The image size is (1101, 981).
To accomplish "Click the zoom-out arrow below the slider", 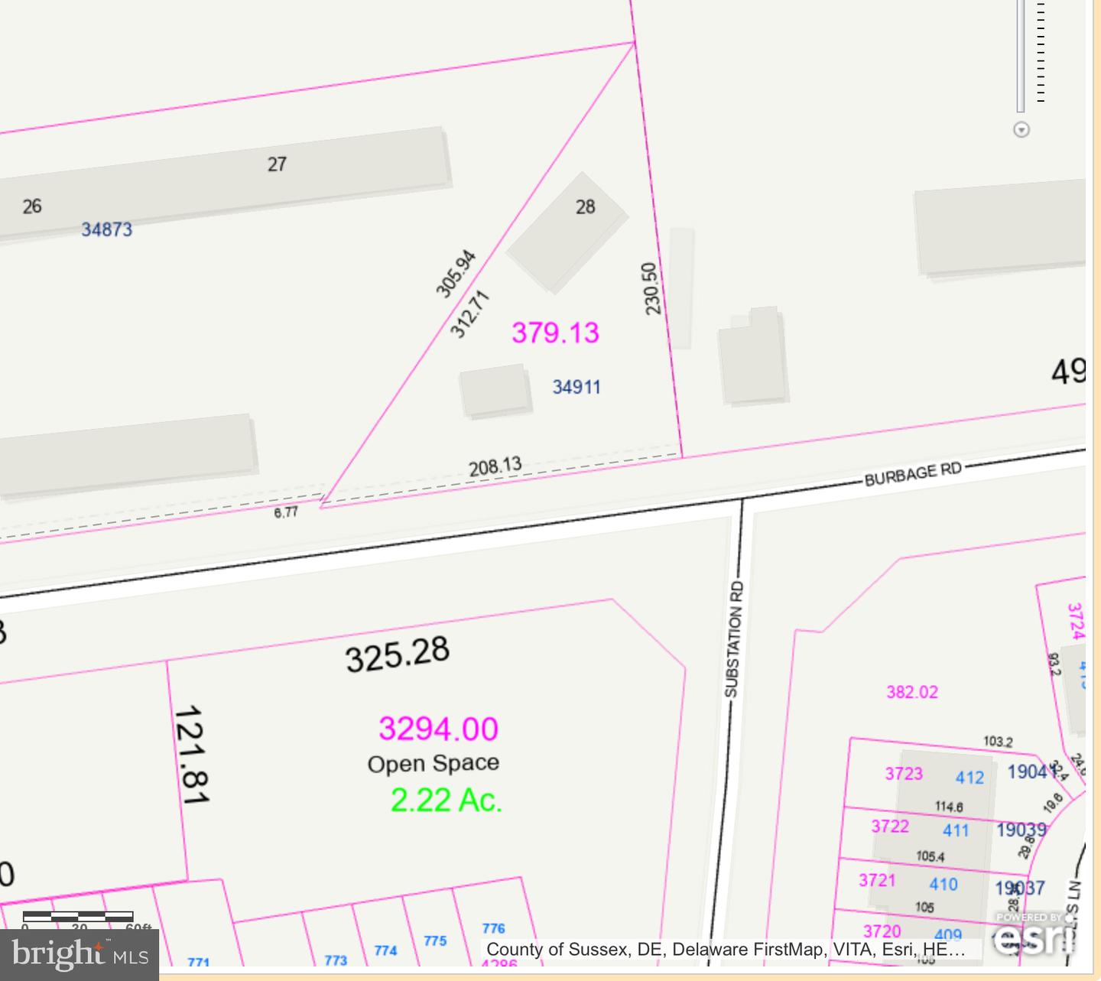I will point(1021,130).
